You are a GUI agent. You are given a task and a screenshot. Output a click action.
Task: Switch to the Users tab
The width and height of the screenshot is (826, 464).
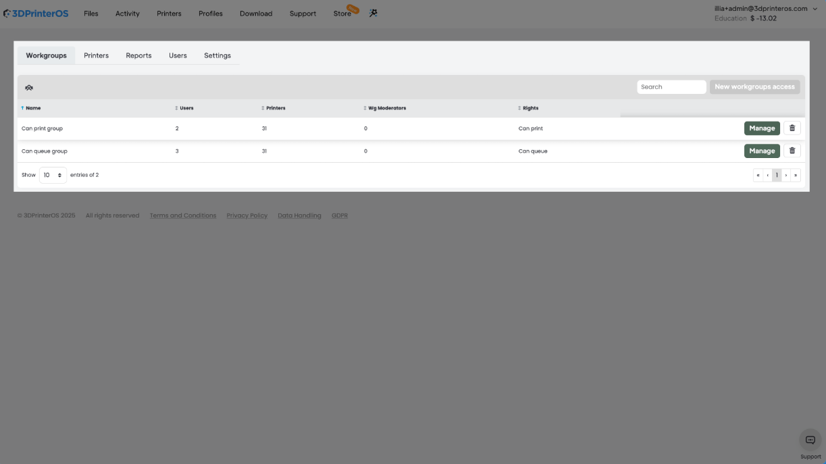coord(178,55)
